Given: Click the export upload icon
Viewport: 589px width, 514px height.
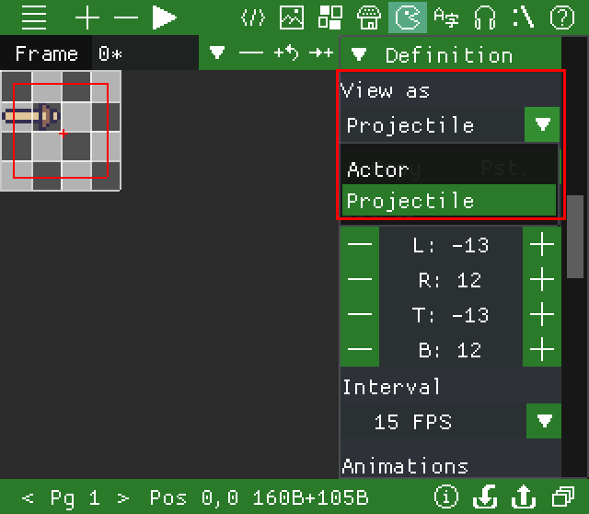Looking at the screenshot, I should [524, 497].
